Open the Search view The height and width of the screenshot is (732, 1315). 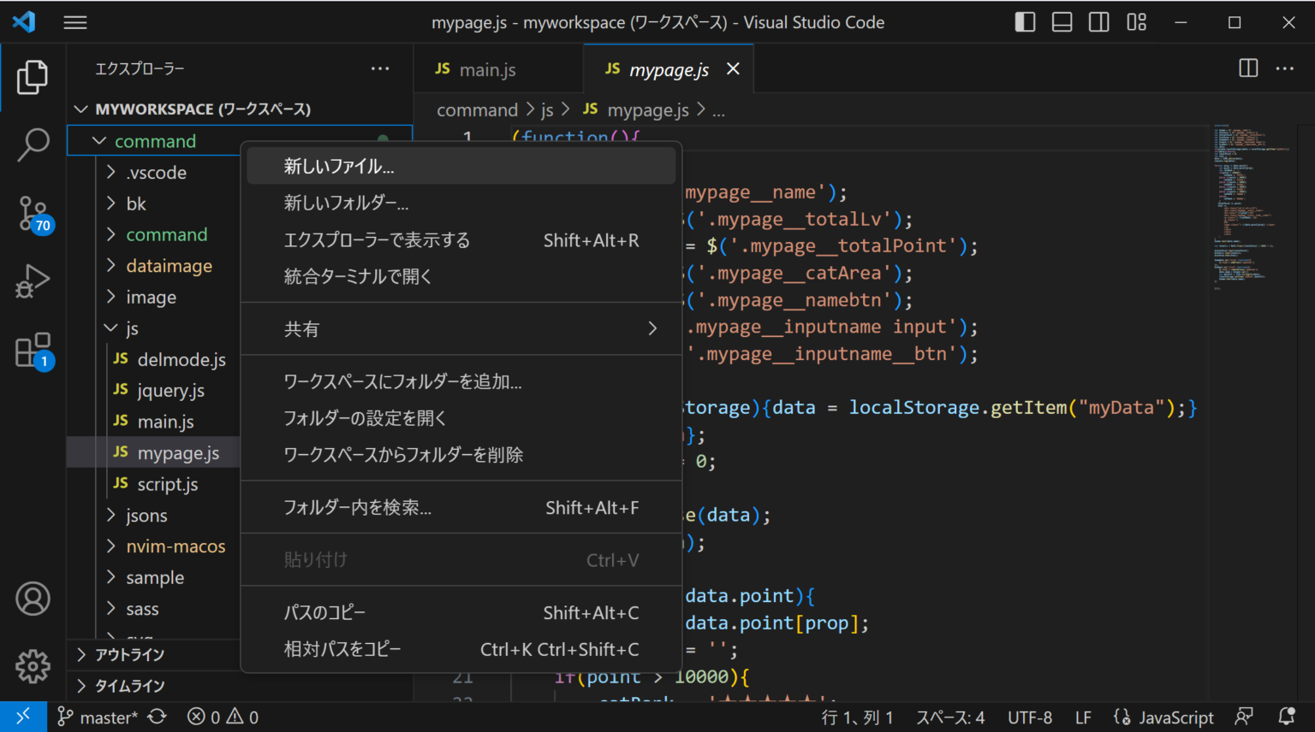click(x=33, y=145)
